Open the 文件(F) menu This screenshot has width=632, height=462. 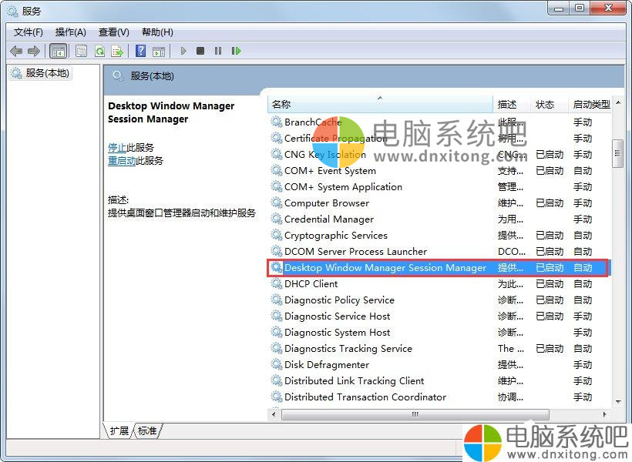coord(29,32)
